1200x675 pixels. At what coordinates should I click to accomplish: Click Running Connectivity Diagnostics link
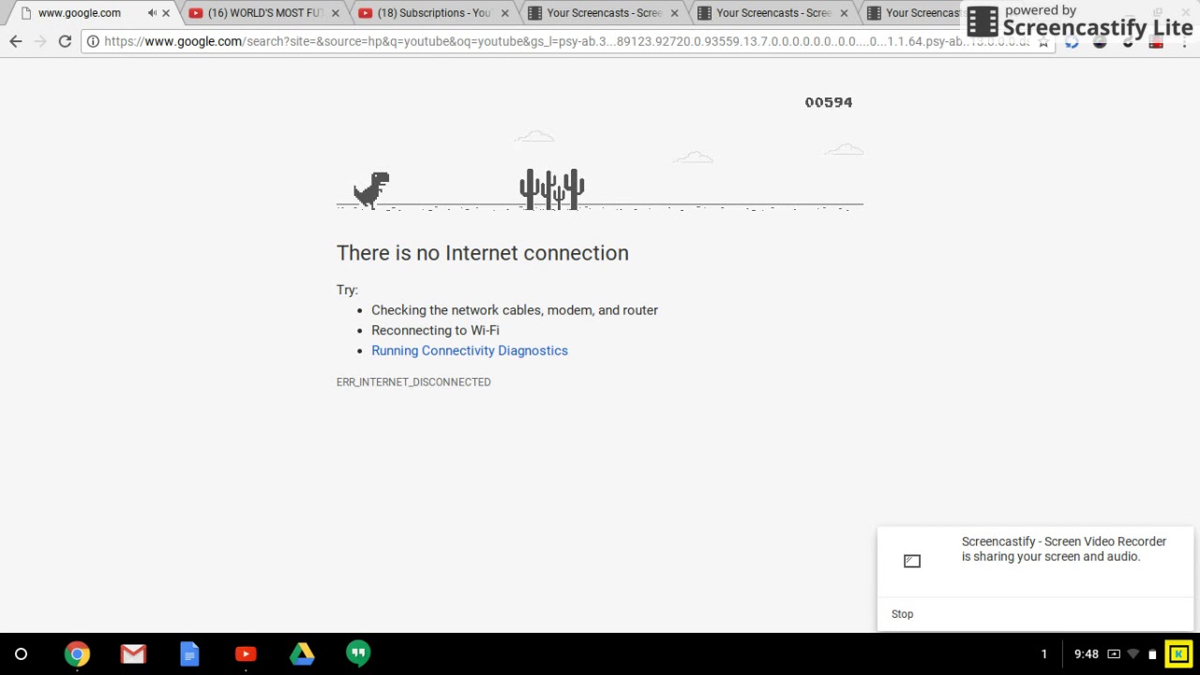(470, 351)
